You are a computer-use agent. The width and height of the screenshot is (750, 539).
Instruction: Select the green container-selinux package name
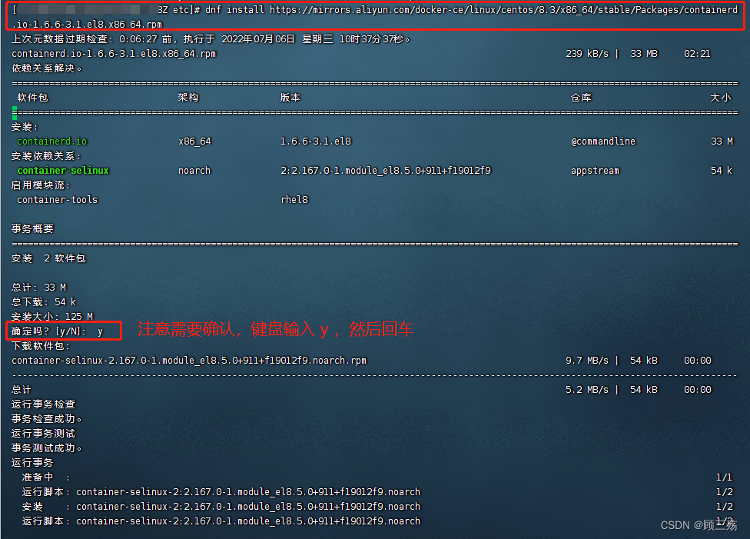pos(63,170)
